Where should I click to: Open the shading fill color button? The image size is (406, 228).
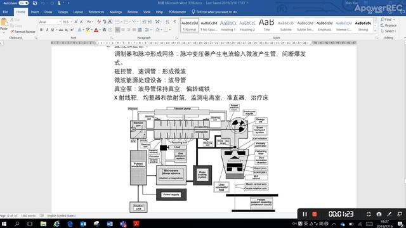click(157, 30)
